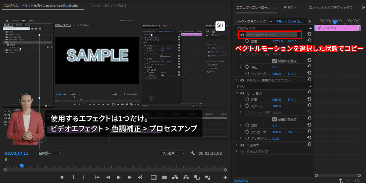Uncheck 縦横比を固定 under モーション
Viewport: 366px width, 183px height.
[x=274, y=119]
